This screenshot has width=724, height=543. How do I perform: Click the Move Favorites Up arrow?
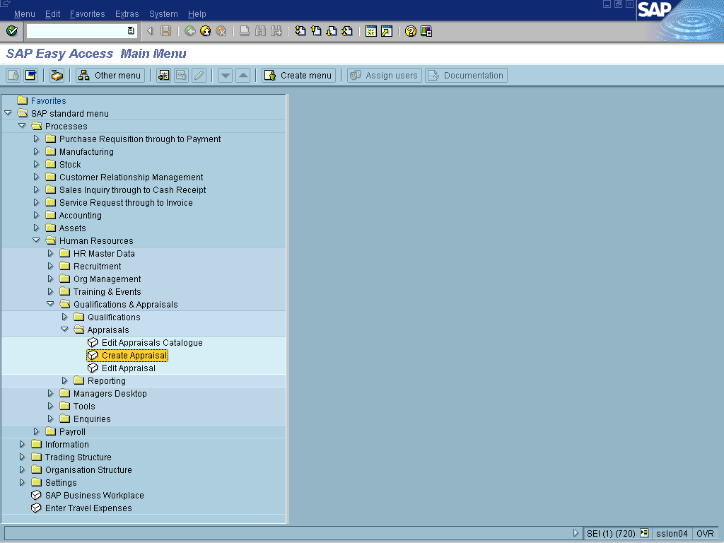click(x=243, y=75)
